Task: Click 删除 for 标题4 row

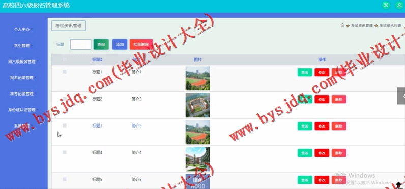Action: pos(339,153)
